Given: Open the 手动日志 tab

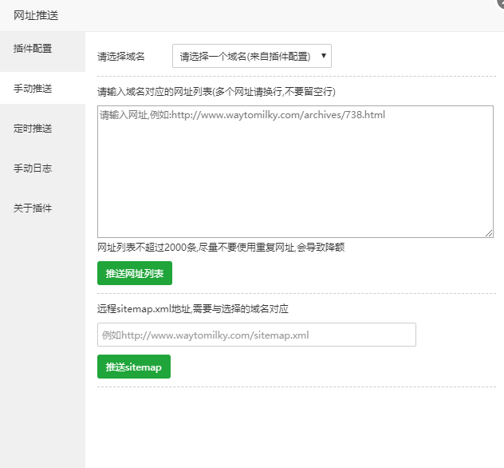Looking at the screenshot, I should pos(42,168).
